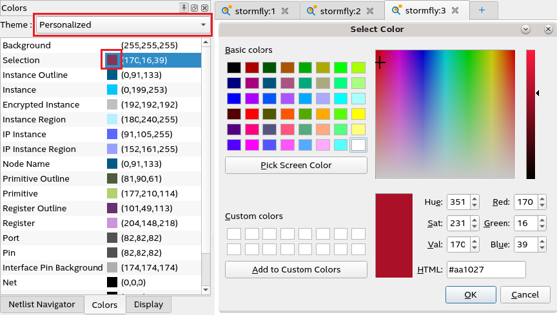Open the stormfly:3 tab
Viewport: 557px width, 315px height.
tap(425, 11)
